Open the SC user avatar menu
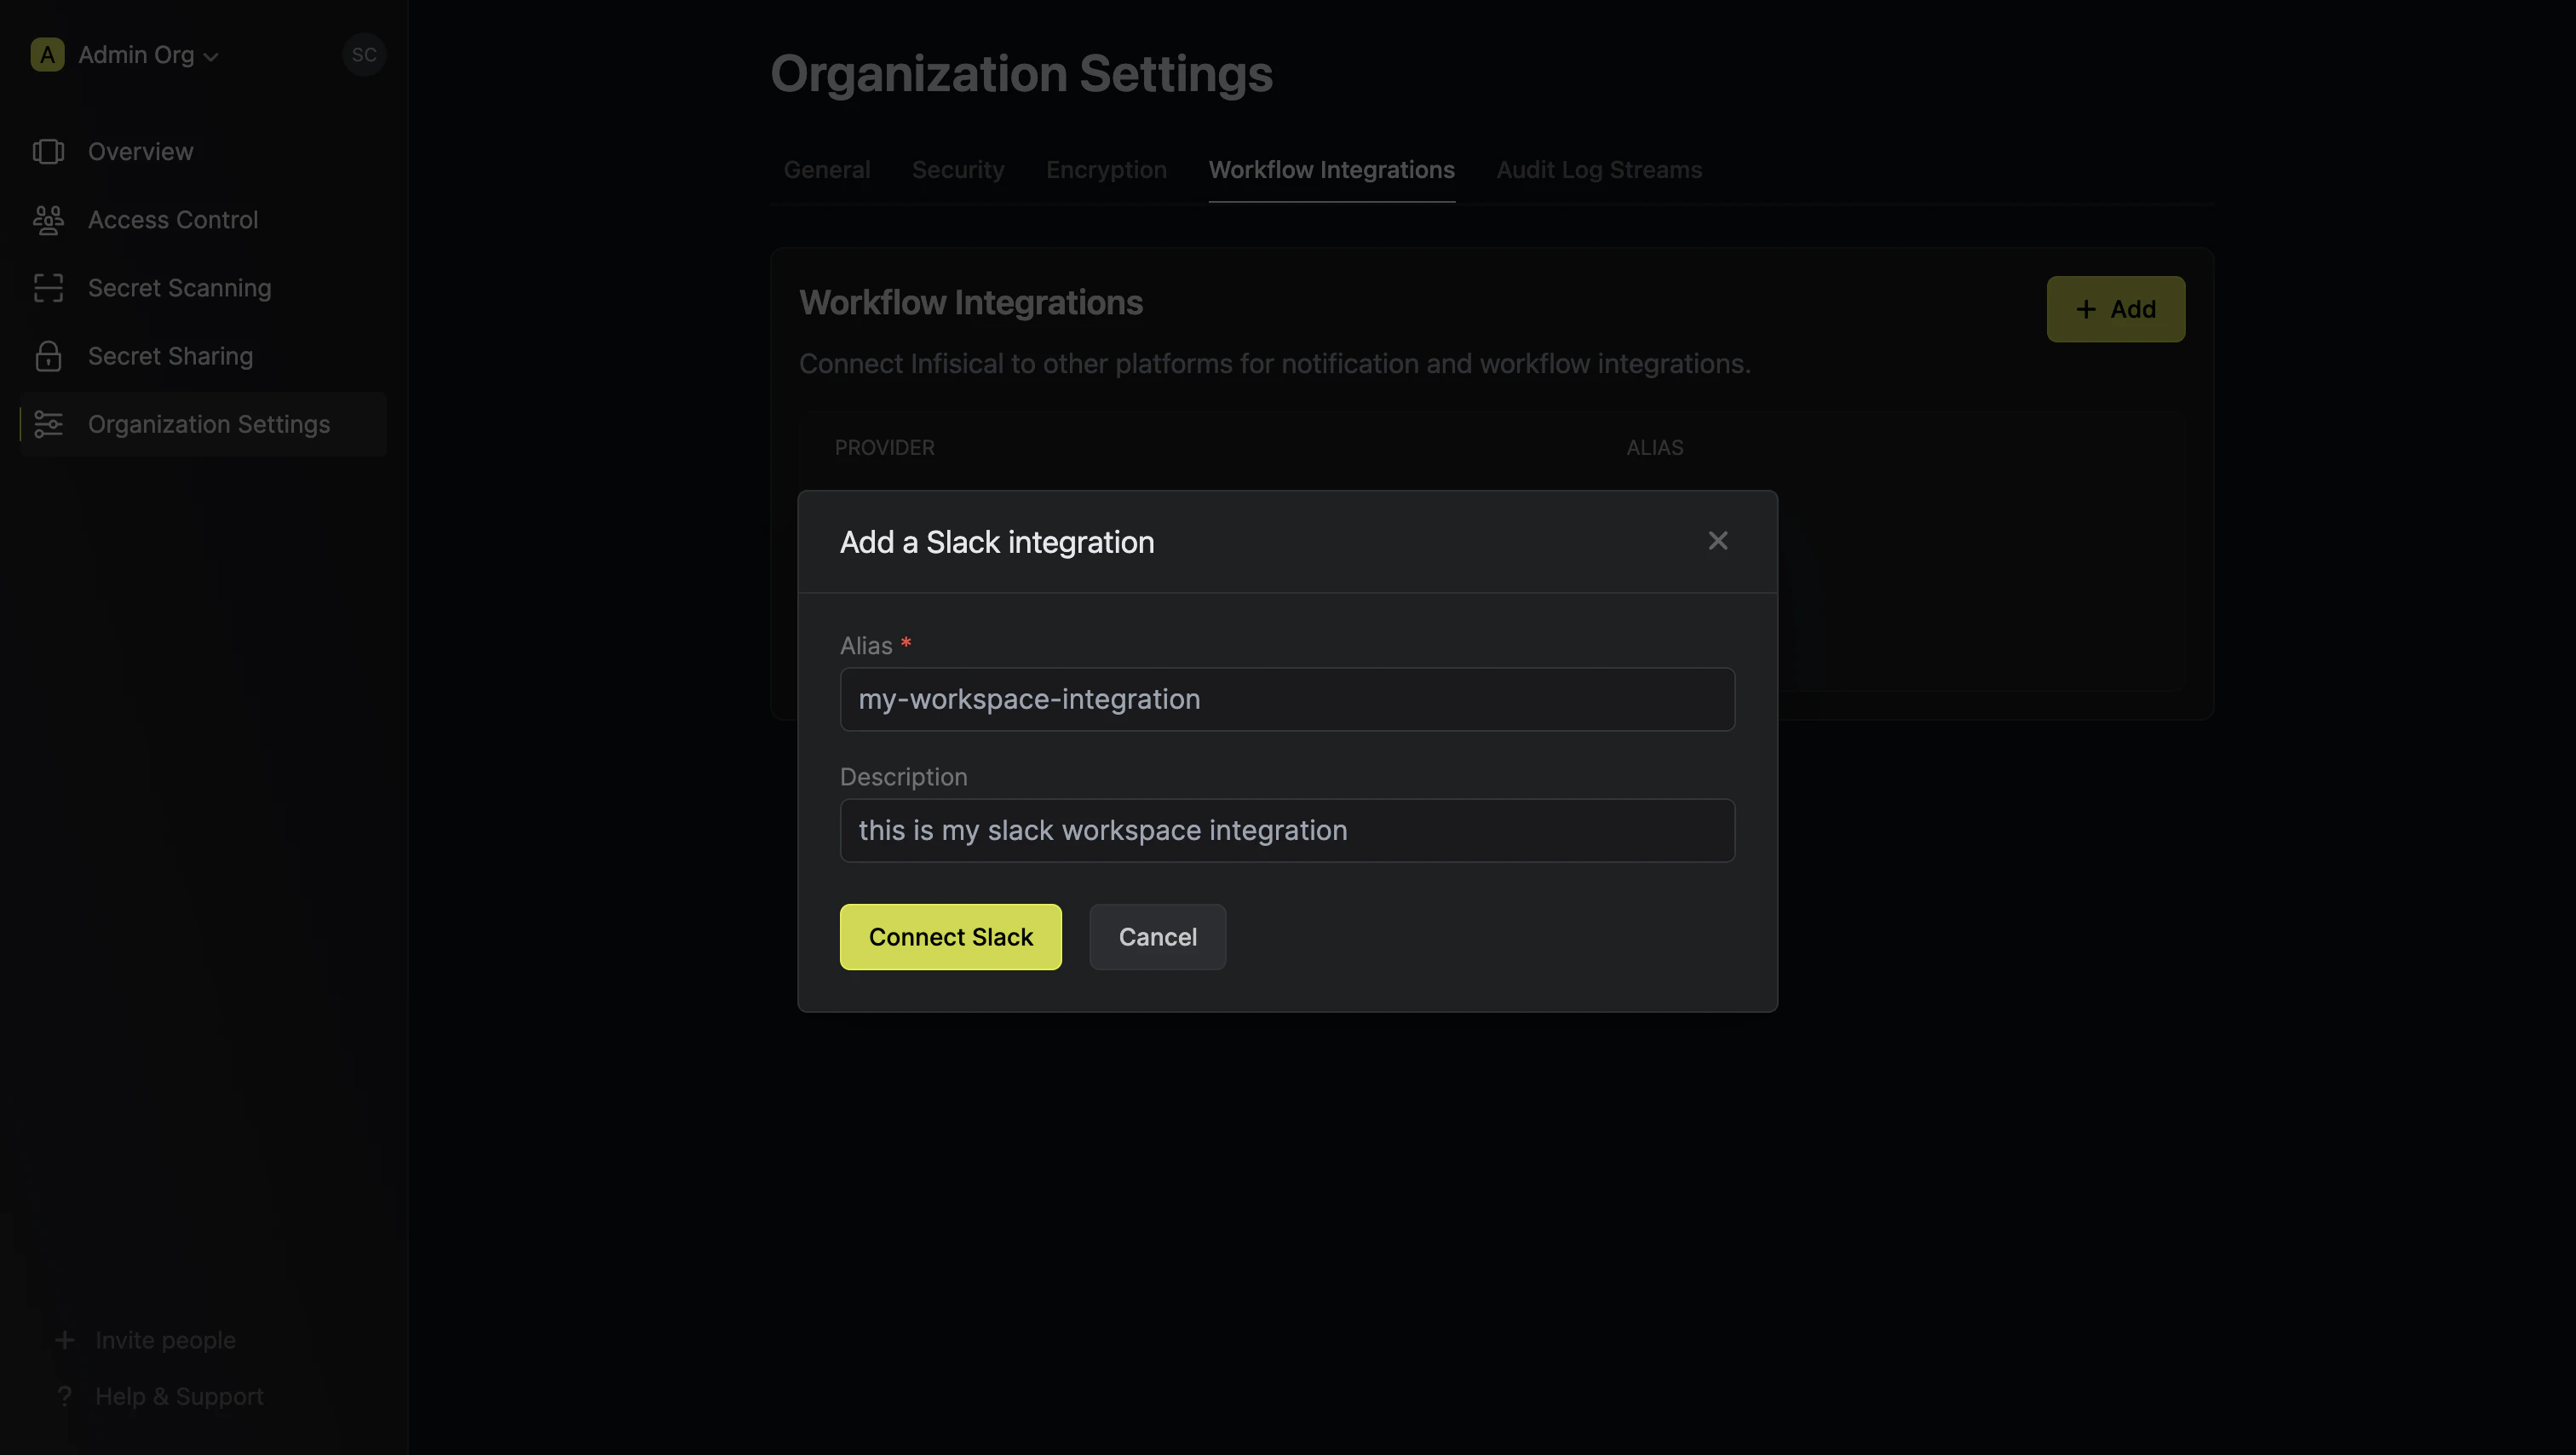 tap(364, 55)
